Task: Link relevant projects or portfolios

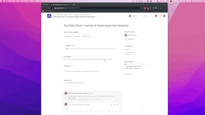Action: (74, 83)
